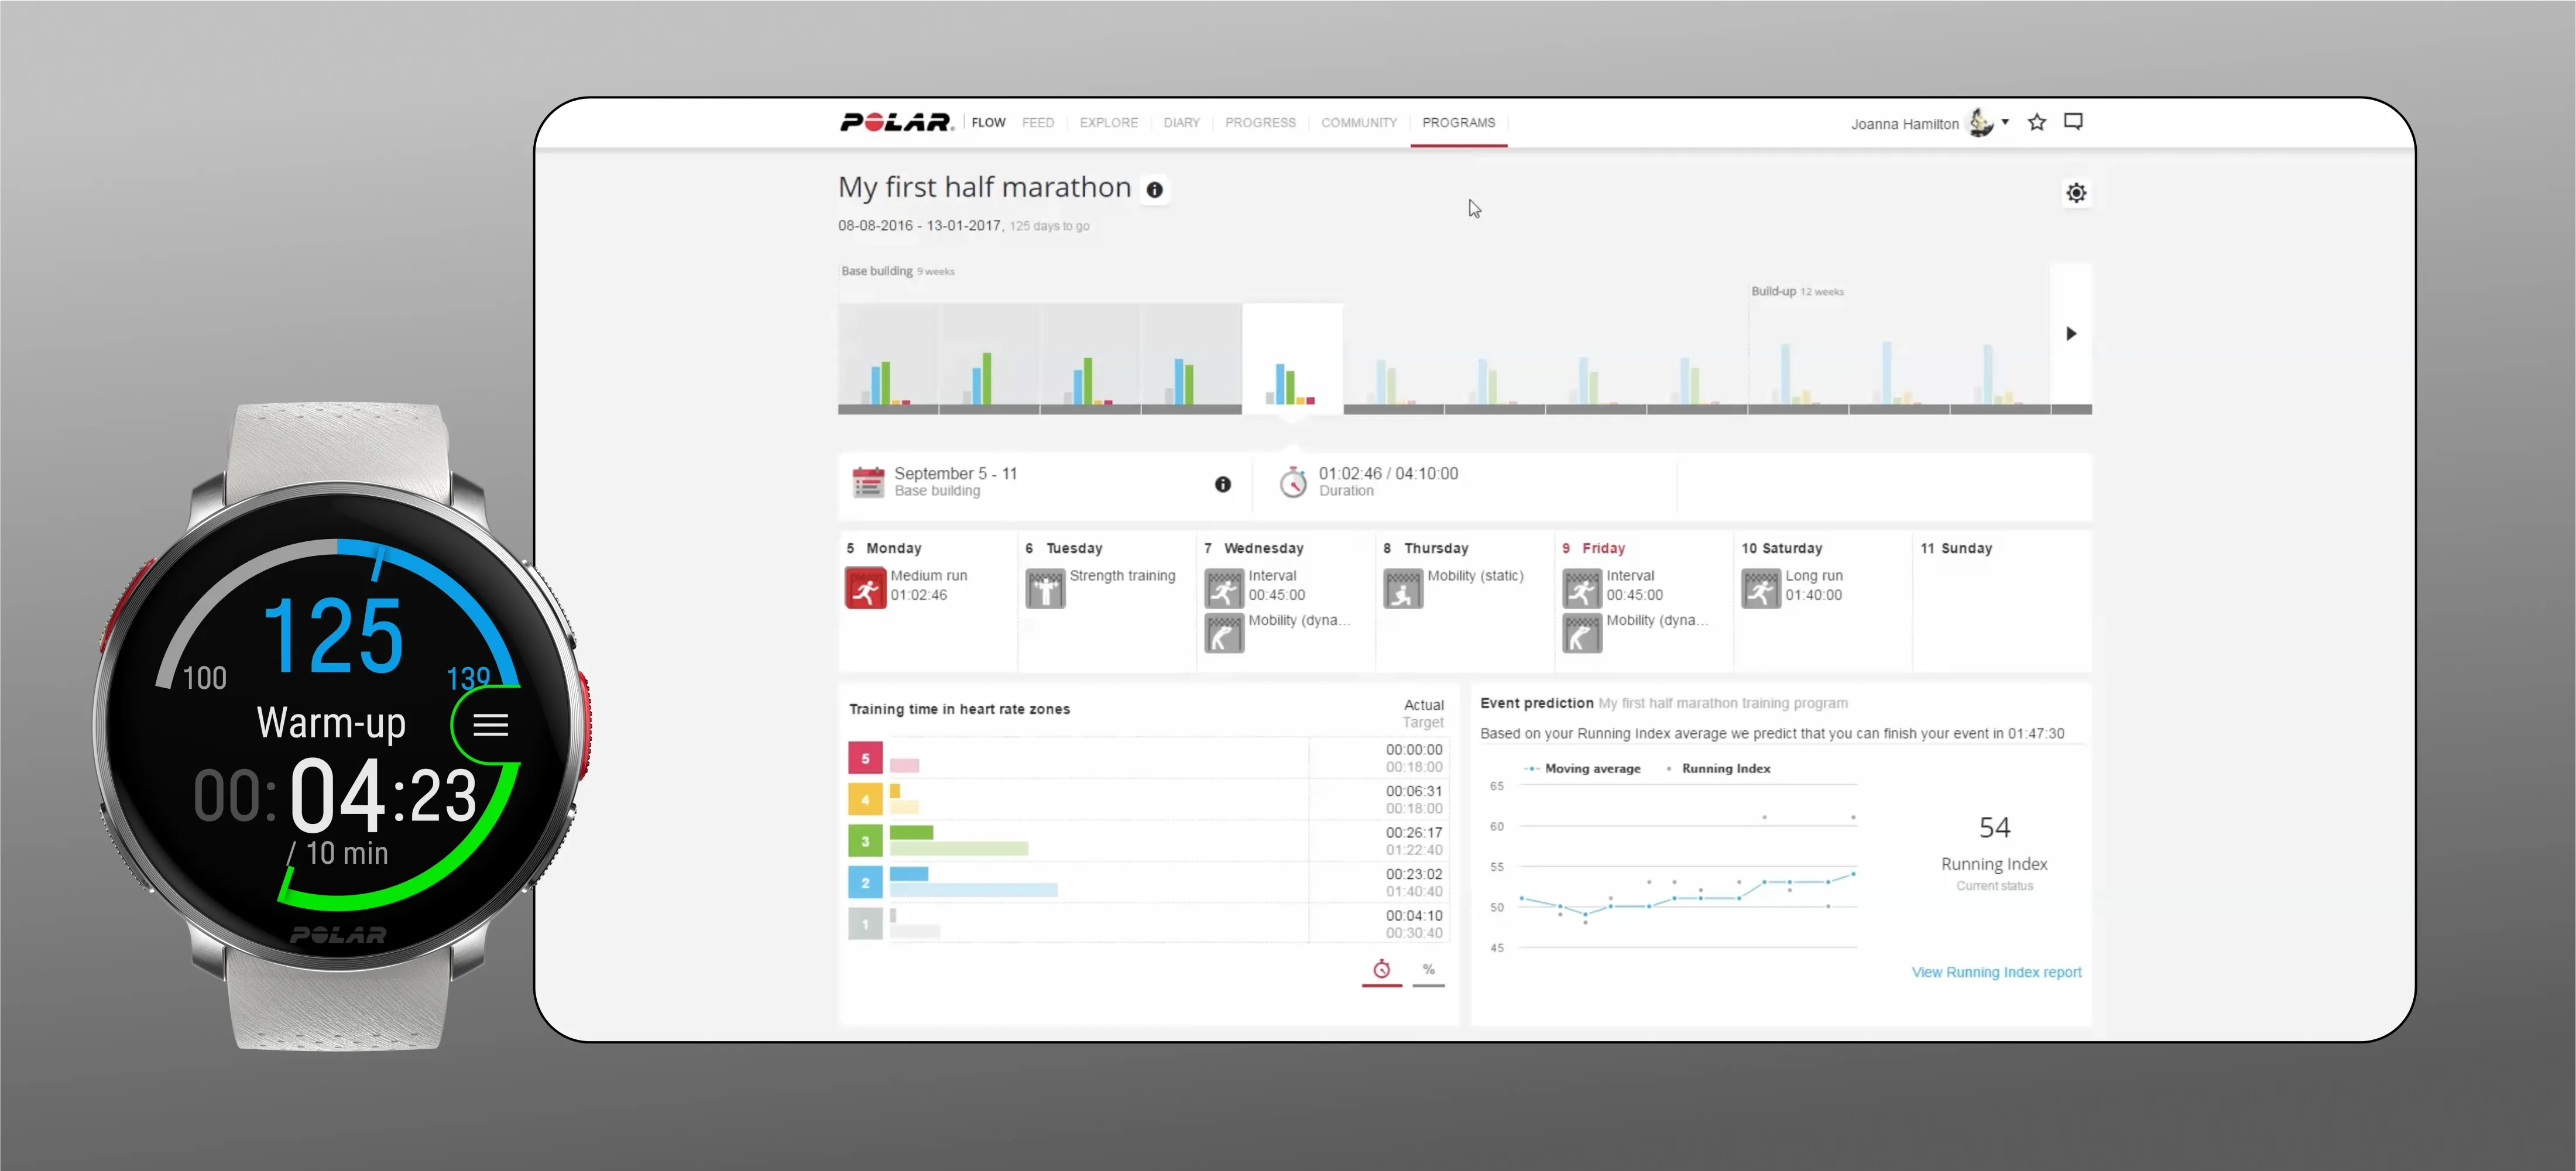2576x1171 pixels.
Task: Select the first week column in Base building
Action: point(888,359)
